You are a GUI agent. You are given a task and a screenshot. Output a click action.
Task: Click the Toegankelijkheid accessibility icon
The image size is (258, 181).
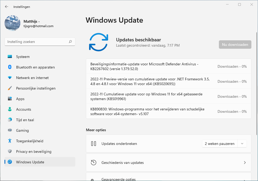click(x=10, y=141)
